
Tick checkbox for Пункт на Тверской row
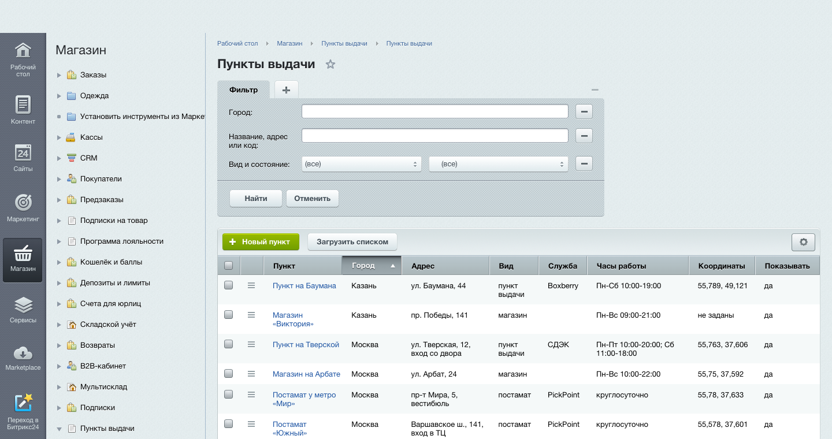[x=228, y=344]
